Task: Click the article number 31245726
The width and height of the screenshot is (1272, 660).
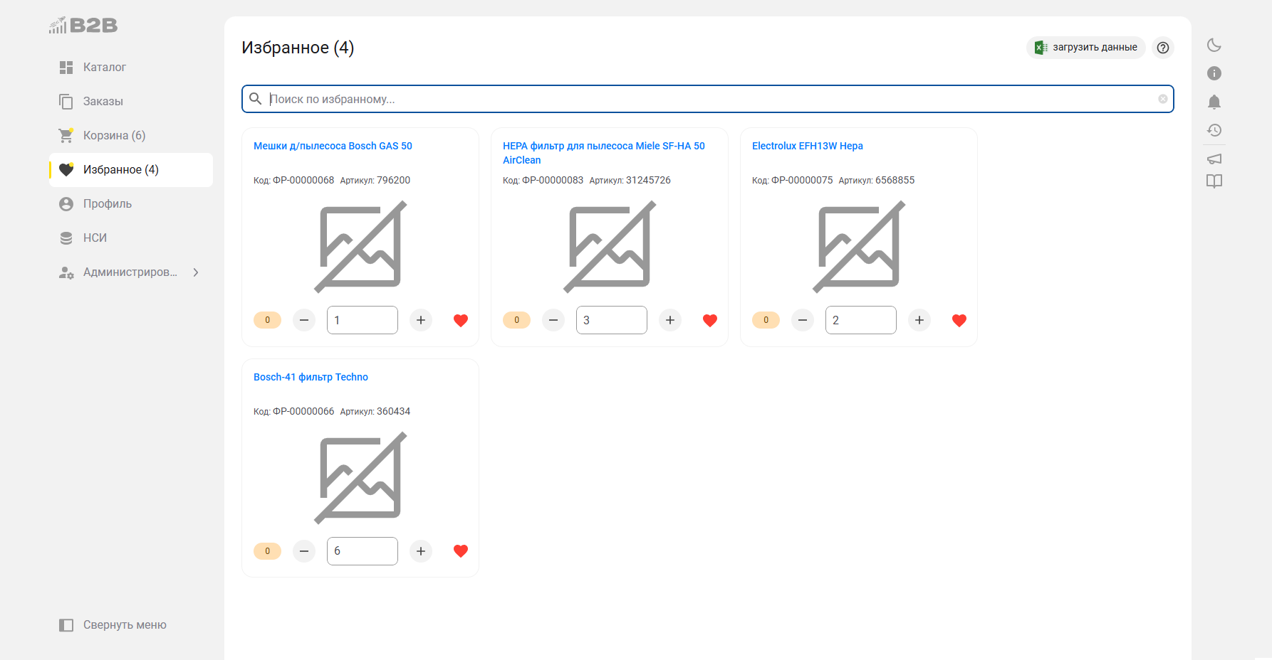Action: coord(648,181)
